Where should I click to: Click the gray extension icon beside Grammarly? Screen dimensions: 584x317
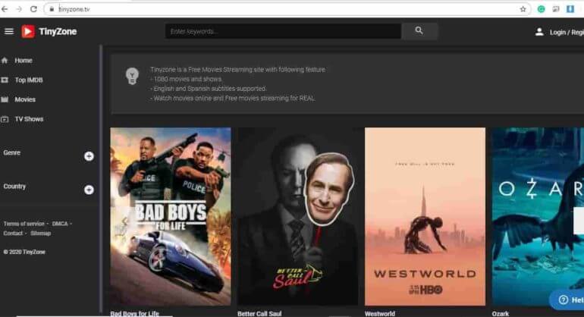pos(556,9)
